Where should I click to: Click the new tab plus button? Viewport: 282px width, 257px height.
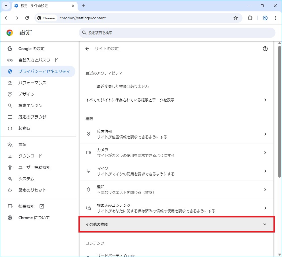pos(83,6)
